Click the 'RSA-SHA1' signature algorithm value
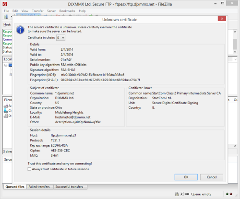 coord(68,70)
